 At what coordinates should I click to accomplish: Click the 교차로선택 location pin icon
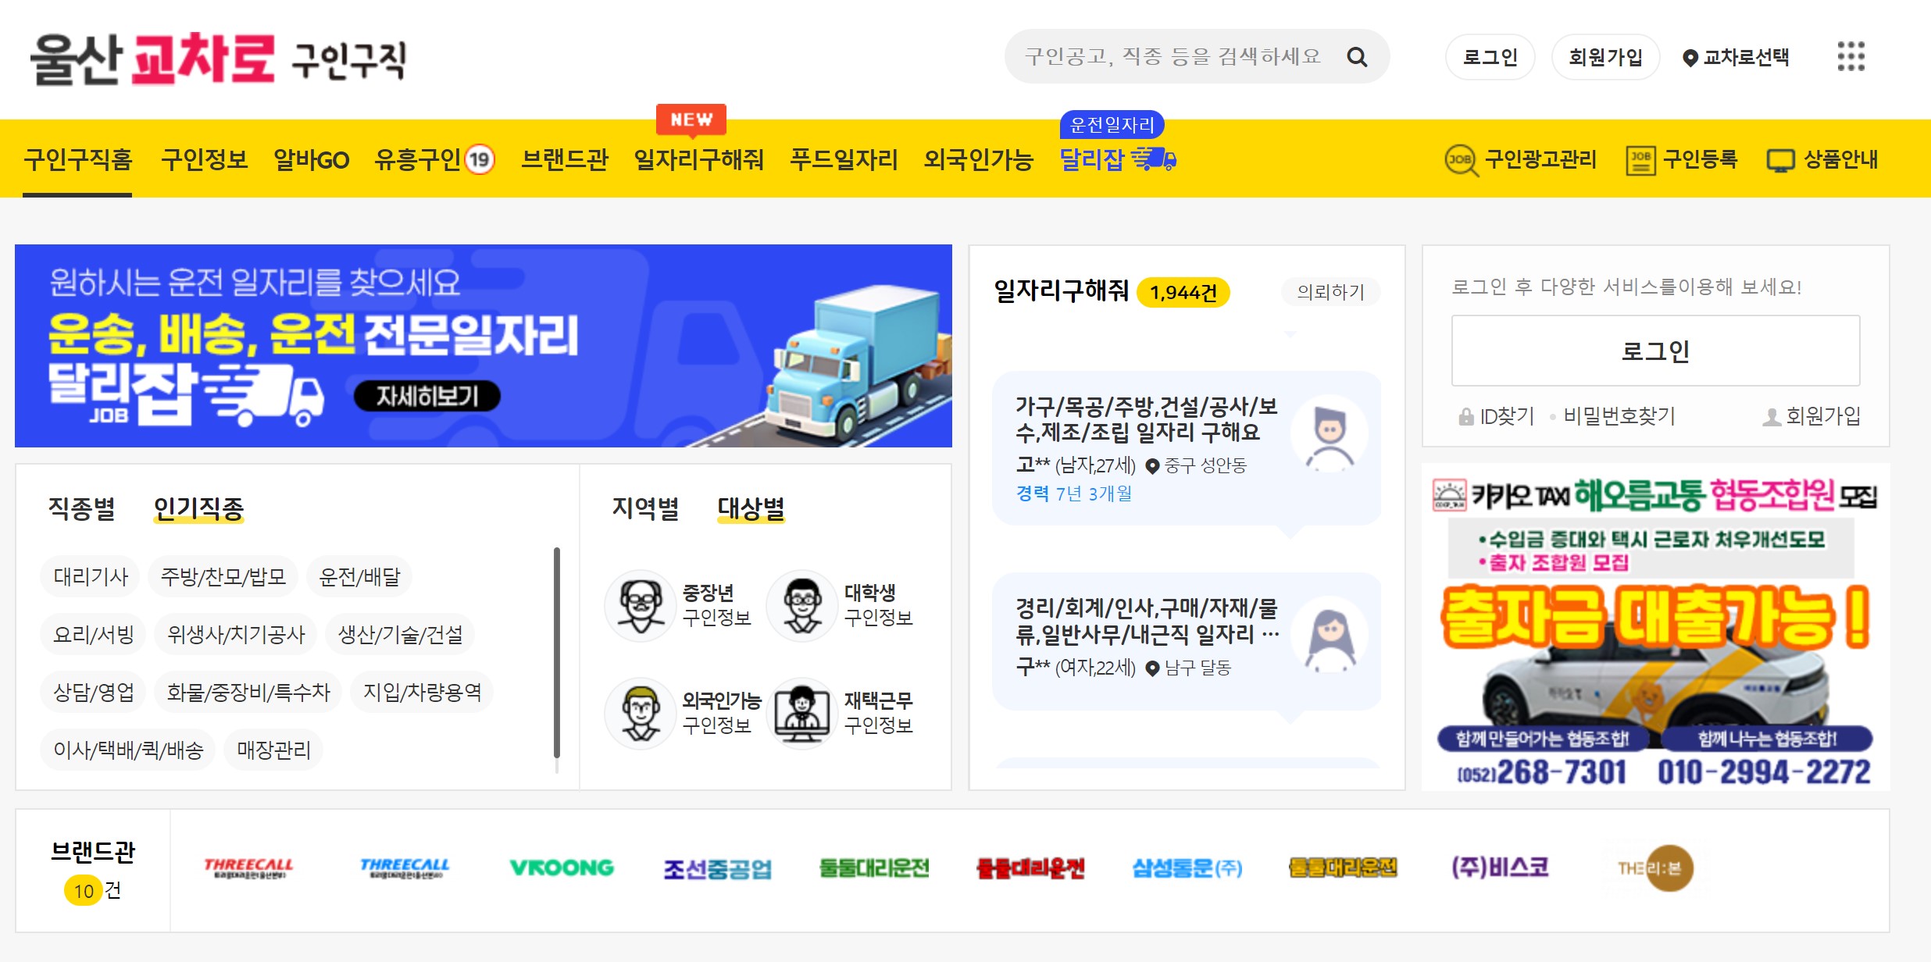pos(1690,58)
